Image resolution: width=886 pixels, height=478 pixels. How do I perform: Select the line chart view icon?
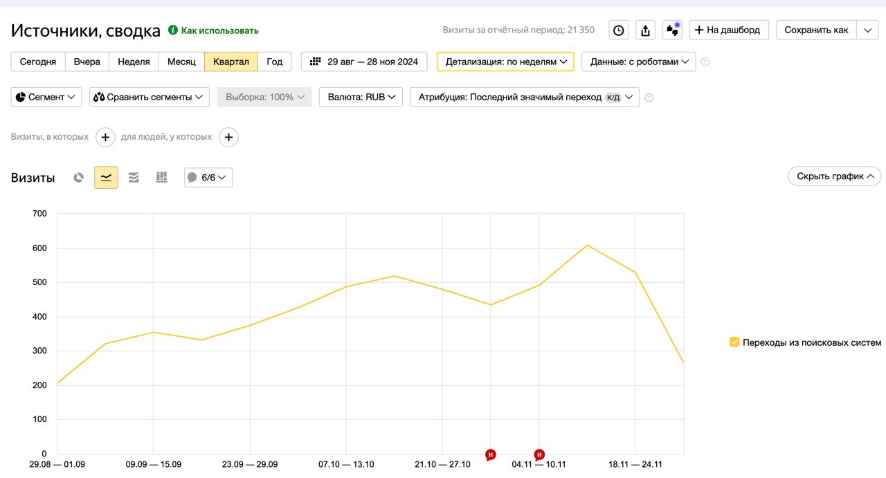[x=106, y=178]
